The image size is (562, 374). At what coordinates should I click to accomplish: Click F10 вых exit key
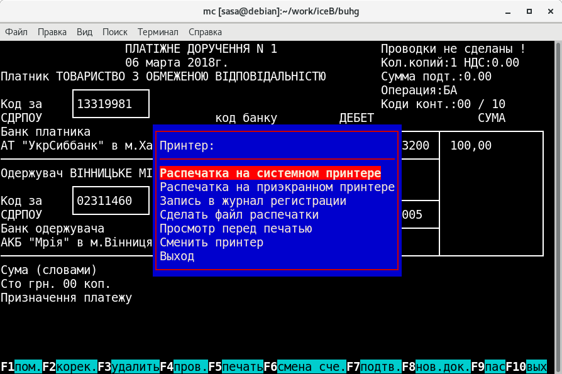(526, 367)
